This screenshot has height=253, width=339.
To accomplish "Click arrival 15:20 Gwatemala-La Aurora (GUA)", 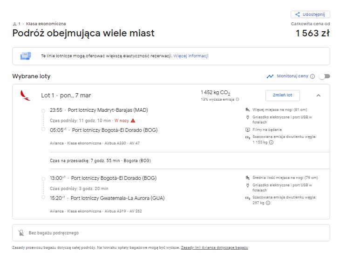I will pos(107,198).
